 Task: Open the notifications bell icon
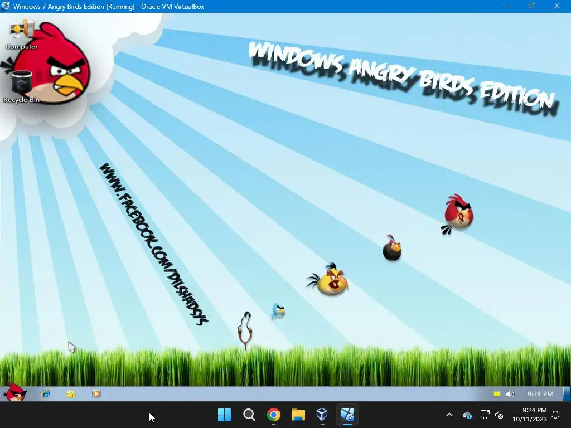click(x=555, y=415)
